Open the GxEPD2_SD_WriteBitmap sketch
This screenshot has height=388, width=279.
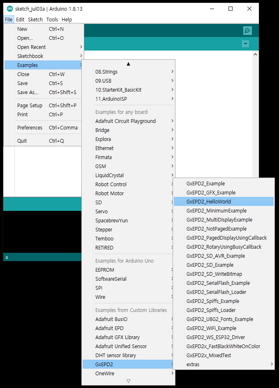point(224,274)
